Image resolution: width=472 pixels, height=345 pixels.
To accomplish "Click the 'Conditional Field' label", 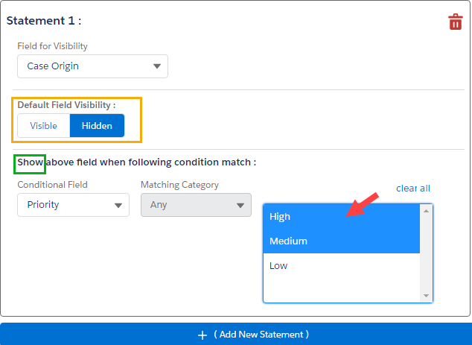I will coord(52,185).
